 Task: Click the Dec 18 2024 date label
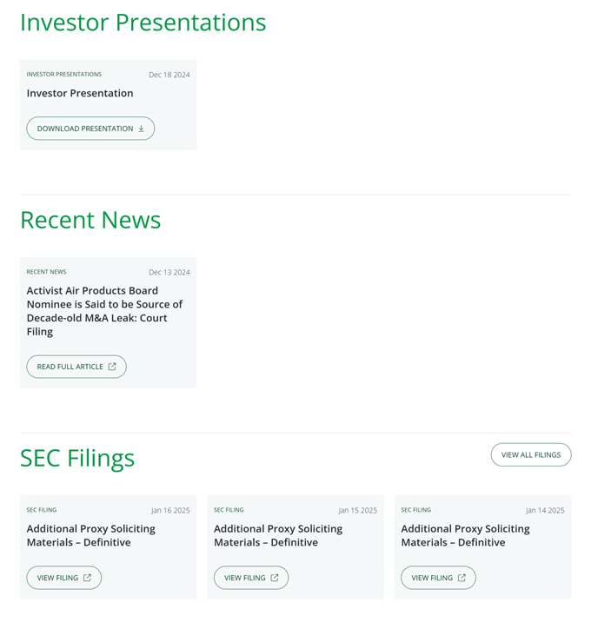click(169, 75)
